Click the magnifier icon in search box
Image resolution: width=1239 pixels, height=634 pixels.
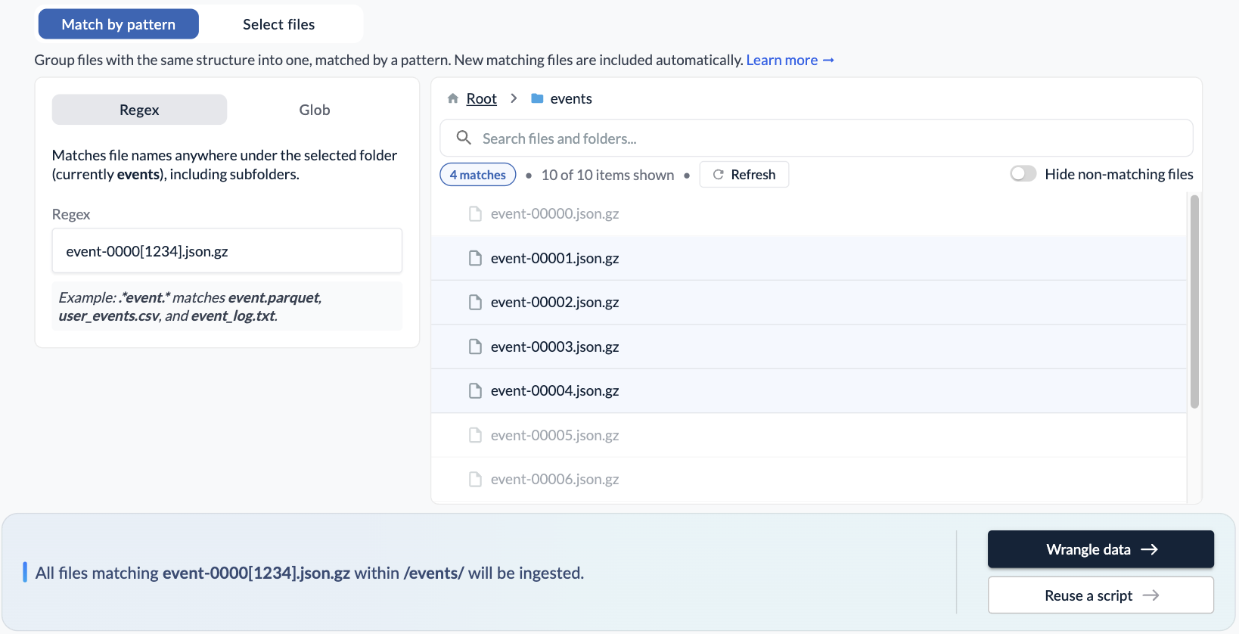pos(464,138)
